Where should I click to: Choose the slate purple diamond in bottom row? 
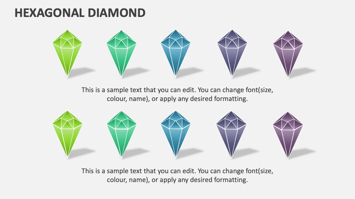point(231,135)
